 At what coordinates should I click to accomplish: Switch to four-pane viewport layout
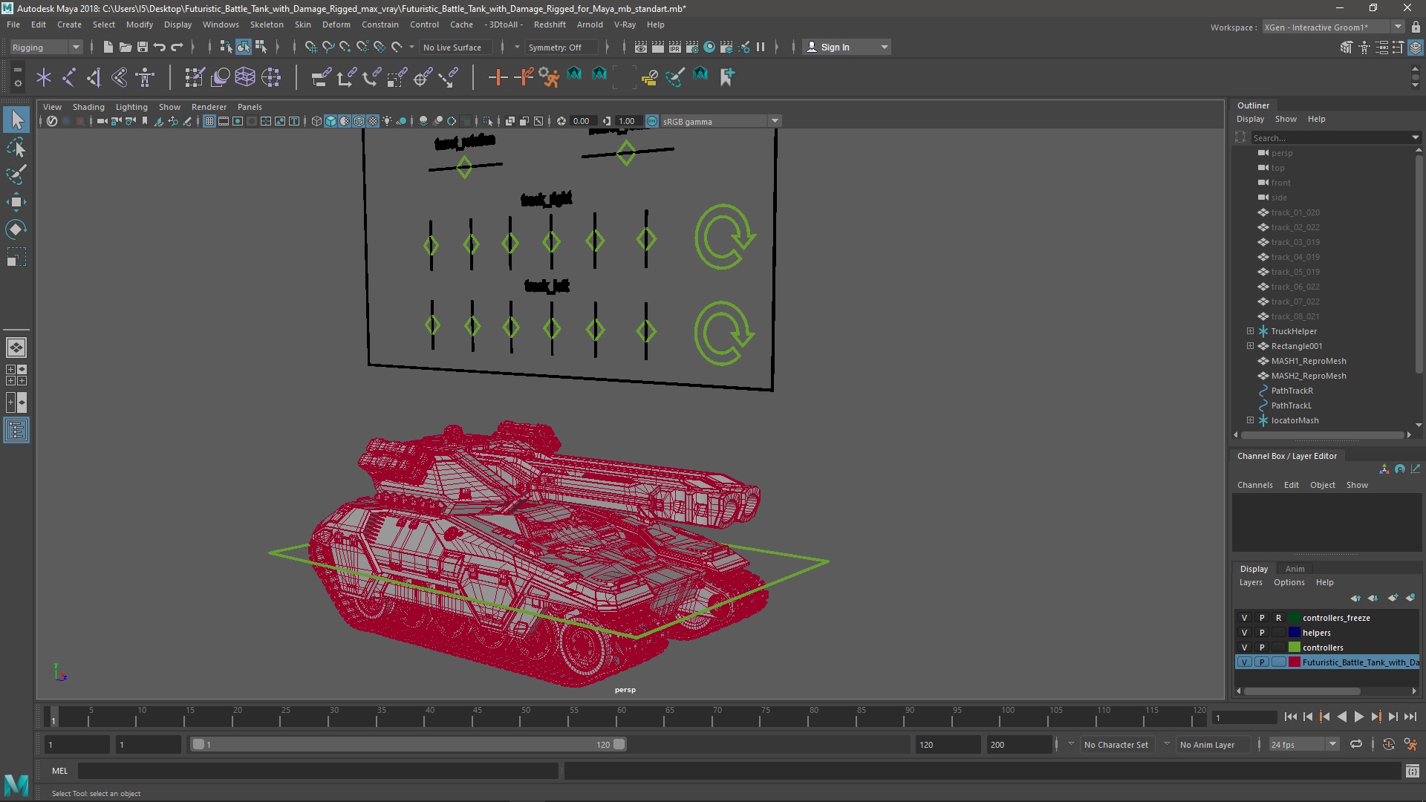[16, 375]
